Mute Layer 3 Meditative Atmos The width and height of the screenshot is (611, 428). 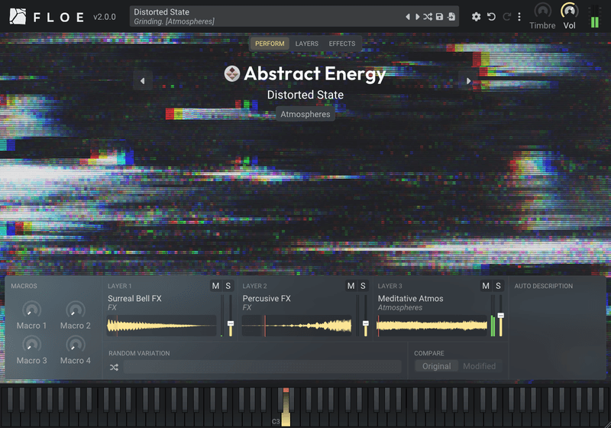(x=486, y=286)
